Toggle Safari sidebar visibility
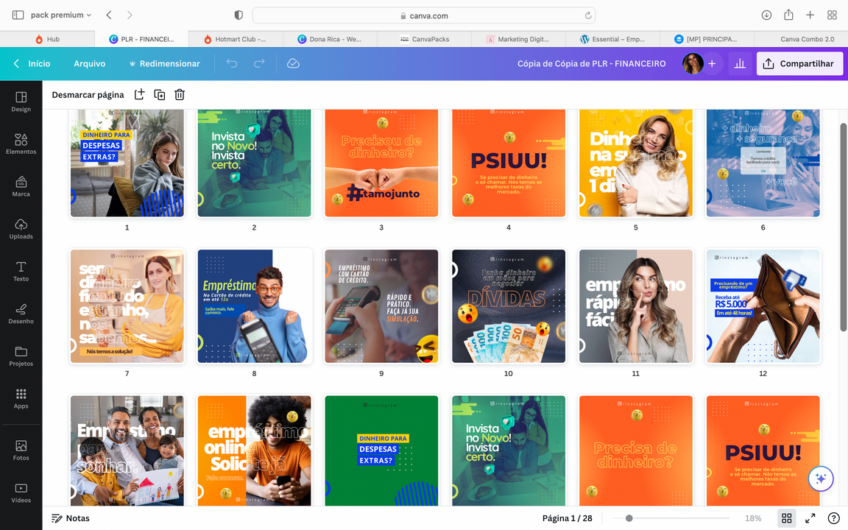Image resolution: width=848 pixels, height=530 pixels. 18,15
